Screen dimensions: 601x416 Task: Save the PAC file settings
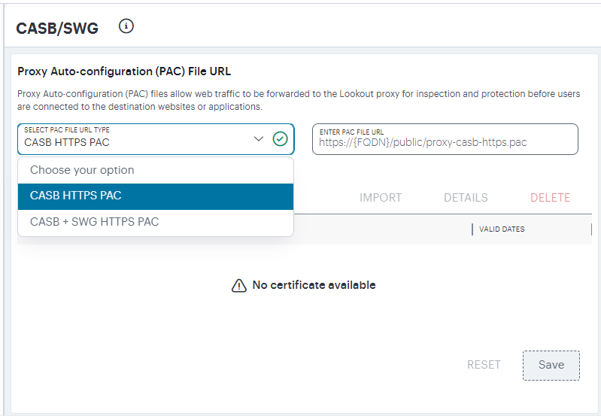click(551, 366)
